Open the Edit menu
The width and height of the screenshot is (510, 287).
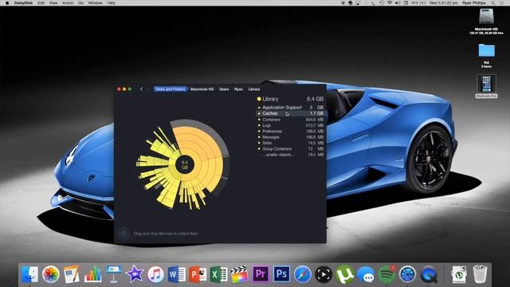pyautogui.click(x=41, y=3)
